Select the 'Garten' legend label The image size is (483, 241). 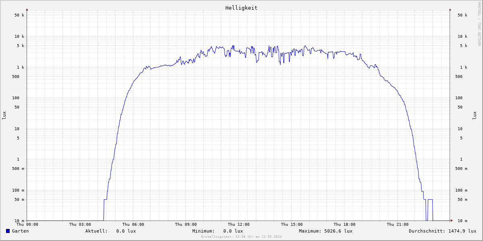21,231
